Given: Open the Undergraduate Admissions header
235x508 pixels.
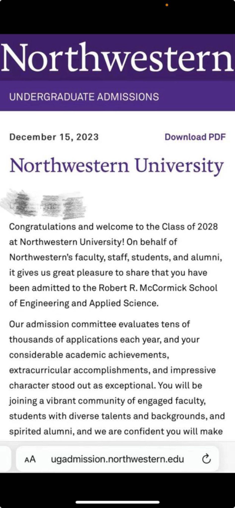Looking at the screenshot, I should point(84,96).
